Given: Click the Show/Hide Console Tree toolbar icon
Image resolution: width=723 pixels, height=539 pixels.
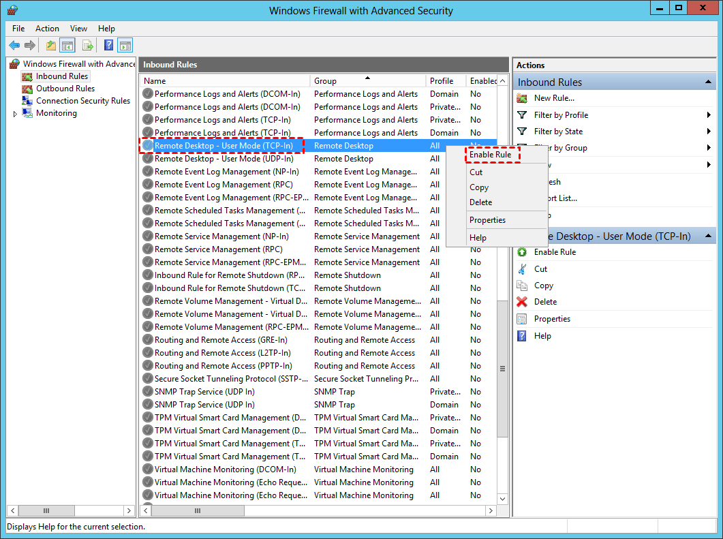Looking at the screenshot, I should click(67, 46).
